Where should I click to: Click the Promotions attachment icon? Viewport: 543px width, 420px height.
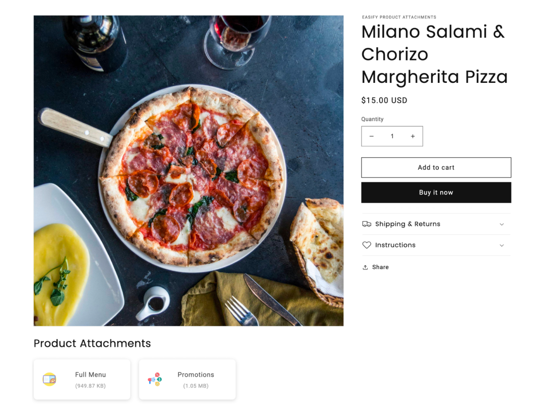(155, 379)
